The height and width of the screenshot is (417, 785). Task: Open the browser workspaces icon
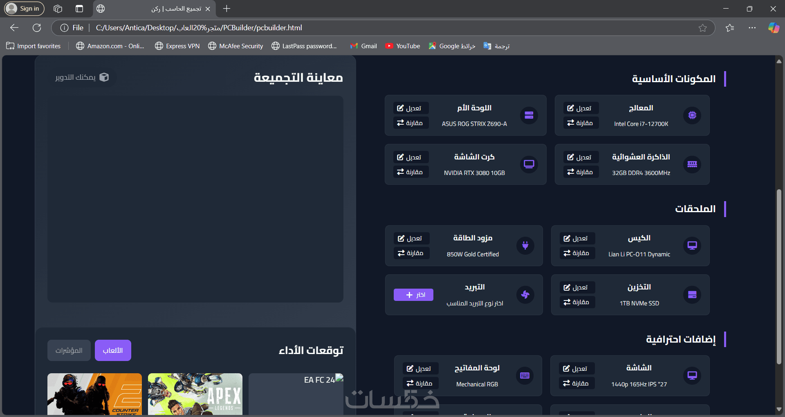(x=58, y=9)
